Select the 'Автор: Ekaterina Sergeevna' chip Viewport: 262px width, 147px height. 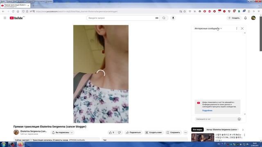click(x=222, y=129)
